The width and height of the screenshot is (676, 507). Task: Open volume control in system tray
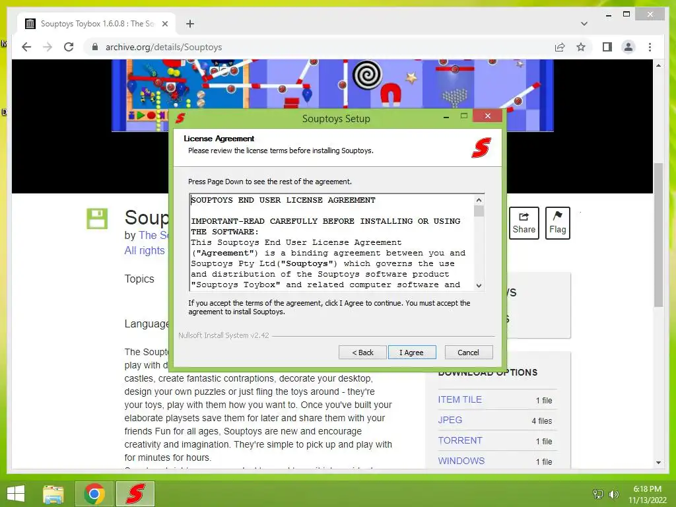pyautogui.click(x=613, y=494)
